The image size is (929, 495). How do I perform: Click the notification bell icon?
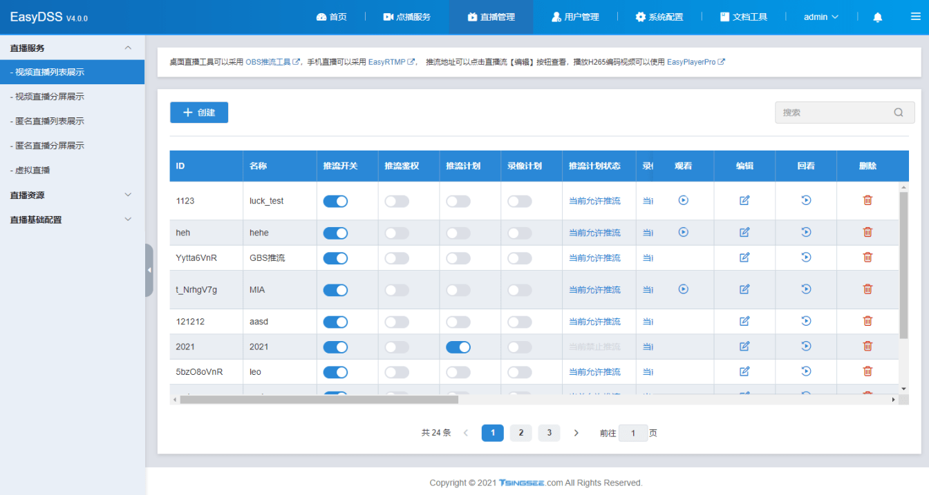coord(878,17)
